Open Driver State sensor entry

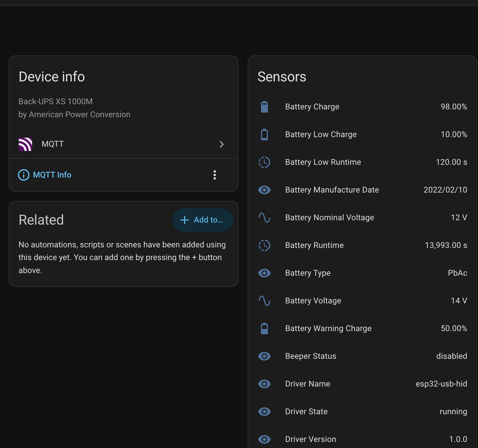click(x=362, y=412)
